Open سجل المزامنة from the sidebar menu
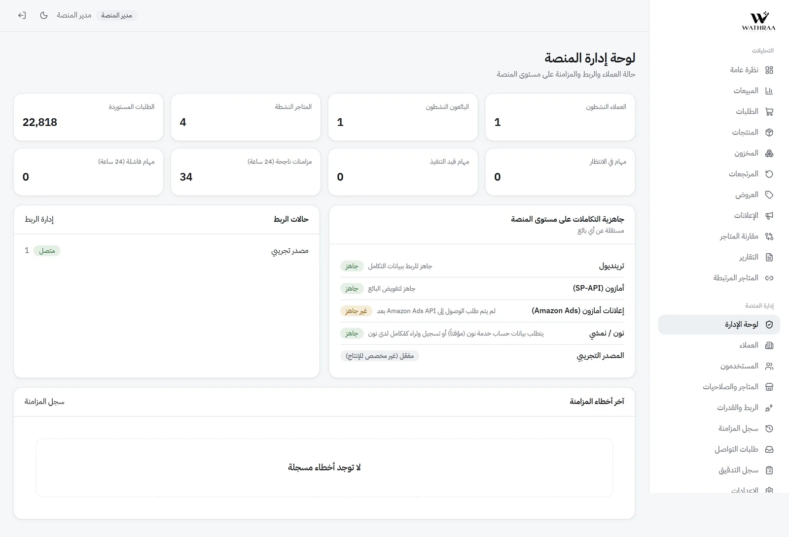This screenshot has height=537, width=789. [719, 429]
